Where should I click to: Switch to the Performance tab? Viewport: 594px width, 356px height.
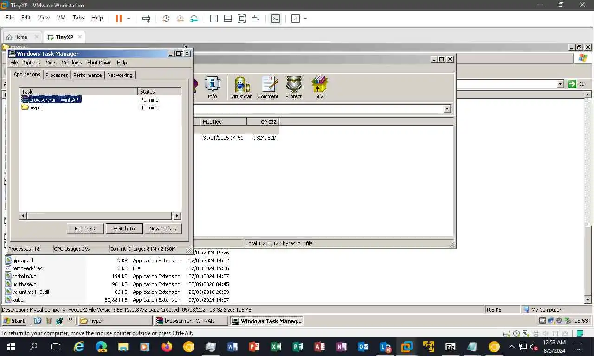(x=87, y=75)
